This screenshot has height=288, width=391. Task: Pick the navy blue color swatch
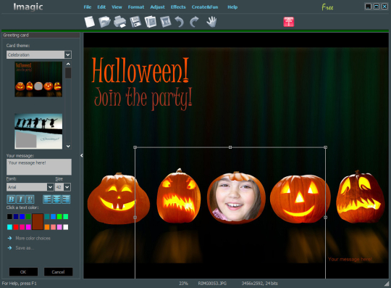[16, 217]
